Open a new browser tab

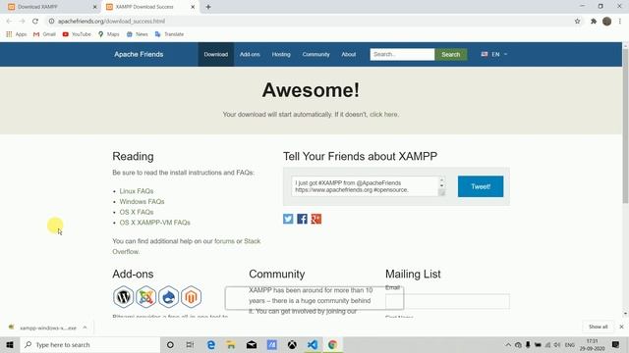(208, 7)
